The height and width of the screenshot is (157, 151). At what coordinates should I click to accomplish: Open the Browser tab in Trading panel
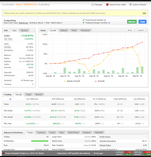tap(39, 95)
